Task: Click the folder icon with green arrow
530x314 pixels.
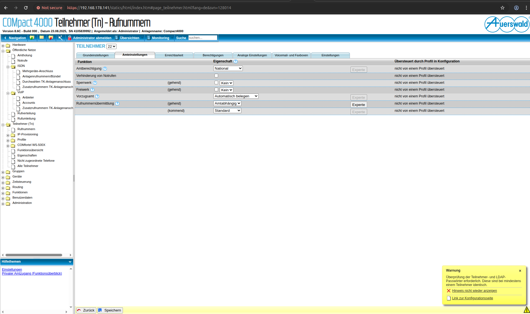Action: pyautogui.click(x=32, y=38)
